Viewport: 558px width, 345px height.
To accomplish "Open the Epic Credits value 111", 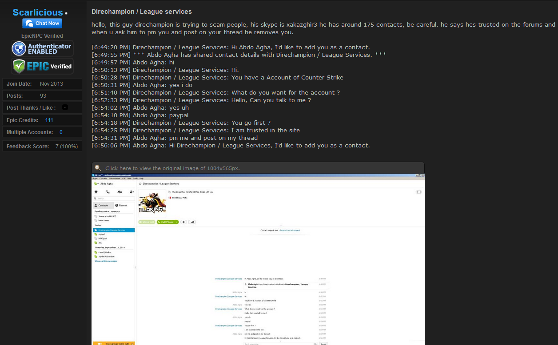I will click(49, 120).
